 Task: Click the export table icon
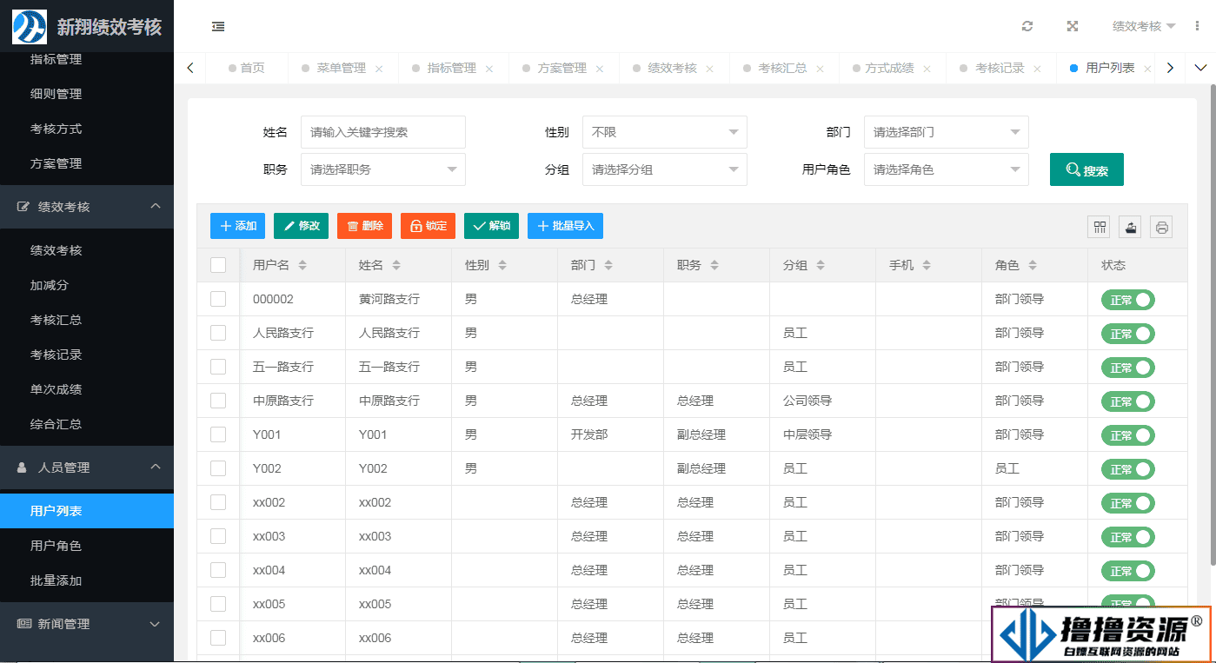1130,227
